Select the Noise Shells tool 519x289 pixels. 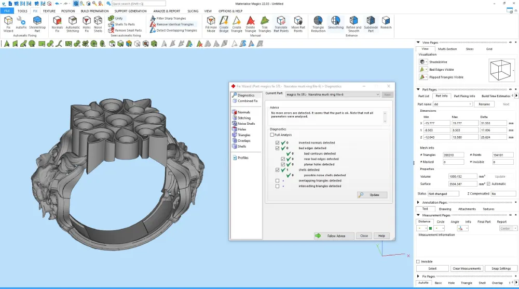[98, 24]
